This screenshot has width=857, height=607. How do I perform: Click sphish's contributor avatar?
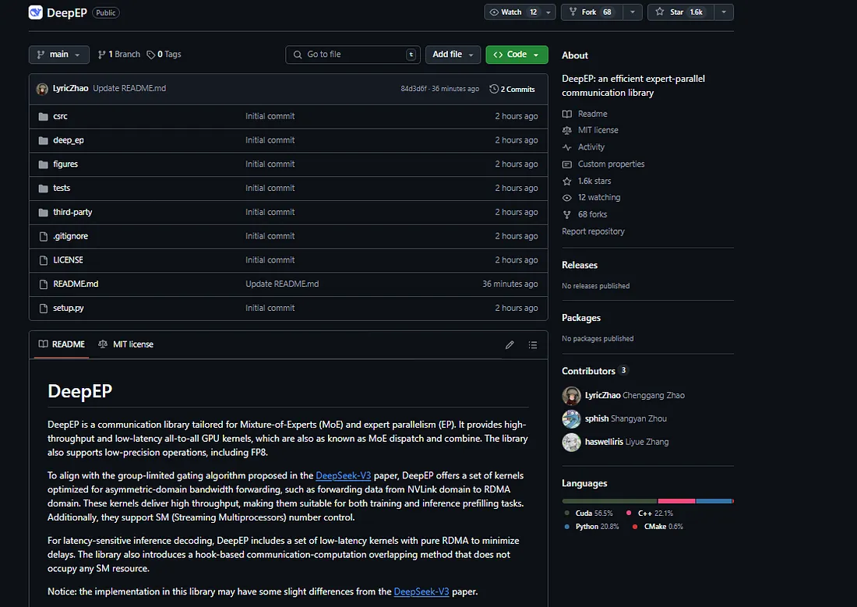click(x=571, y=419)
